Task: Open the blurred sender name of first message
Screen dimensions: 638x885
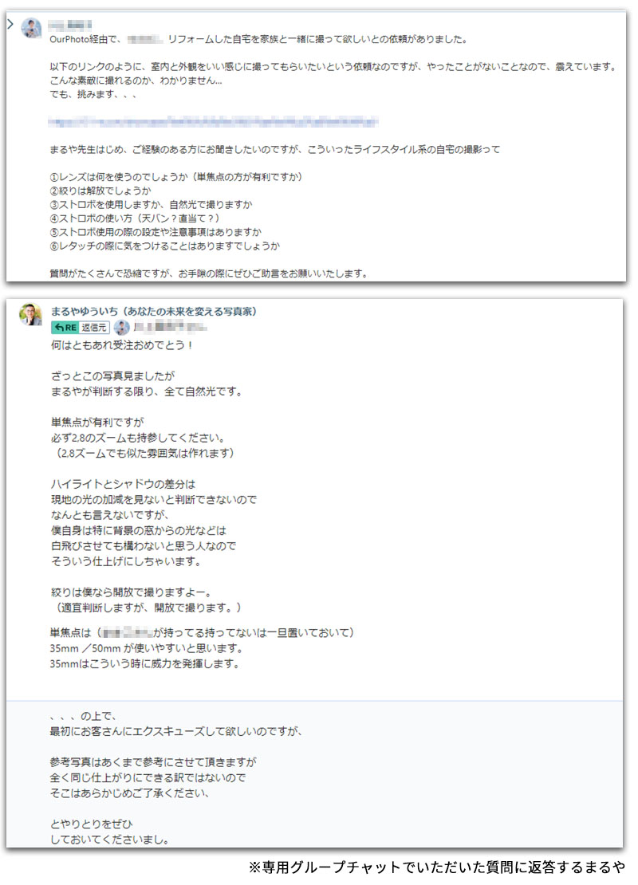Action: pos(70,25)
